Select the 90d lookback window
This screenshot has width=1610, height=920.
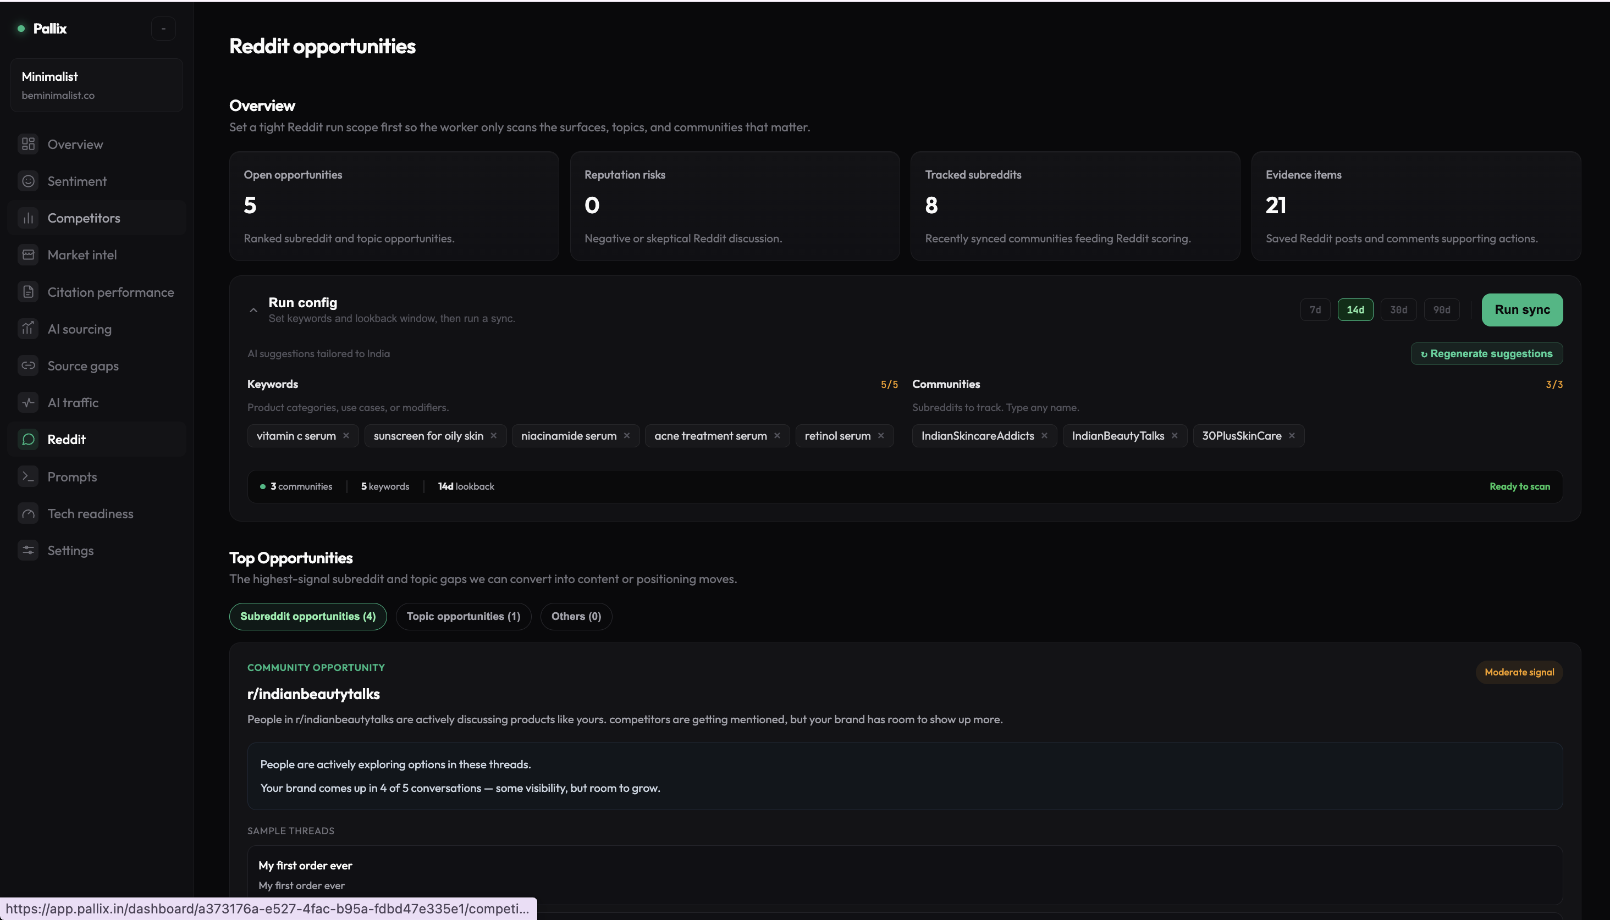(x=1441, y=309)
